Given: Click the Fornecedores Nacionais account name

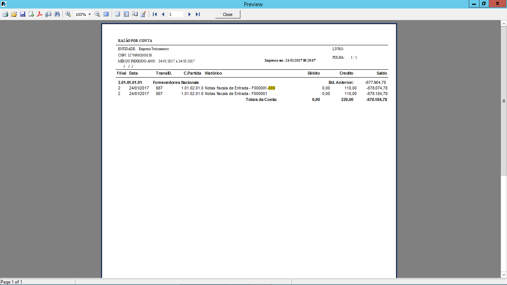Looking at the screenshot, I should 176,82.
